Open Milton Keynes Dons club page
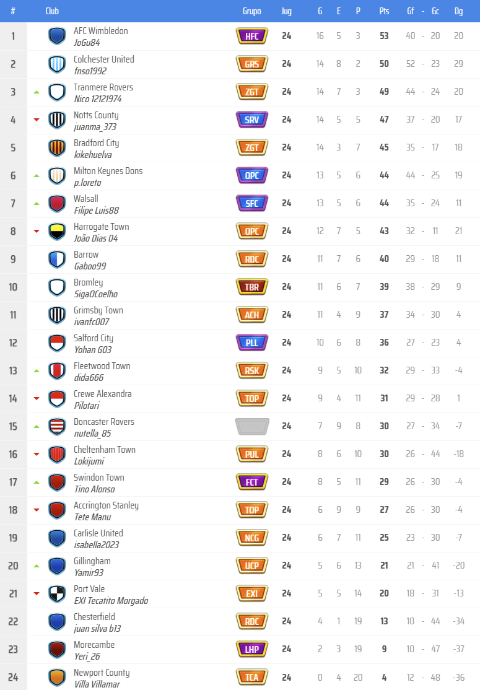 pos(108,170)
